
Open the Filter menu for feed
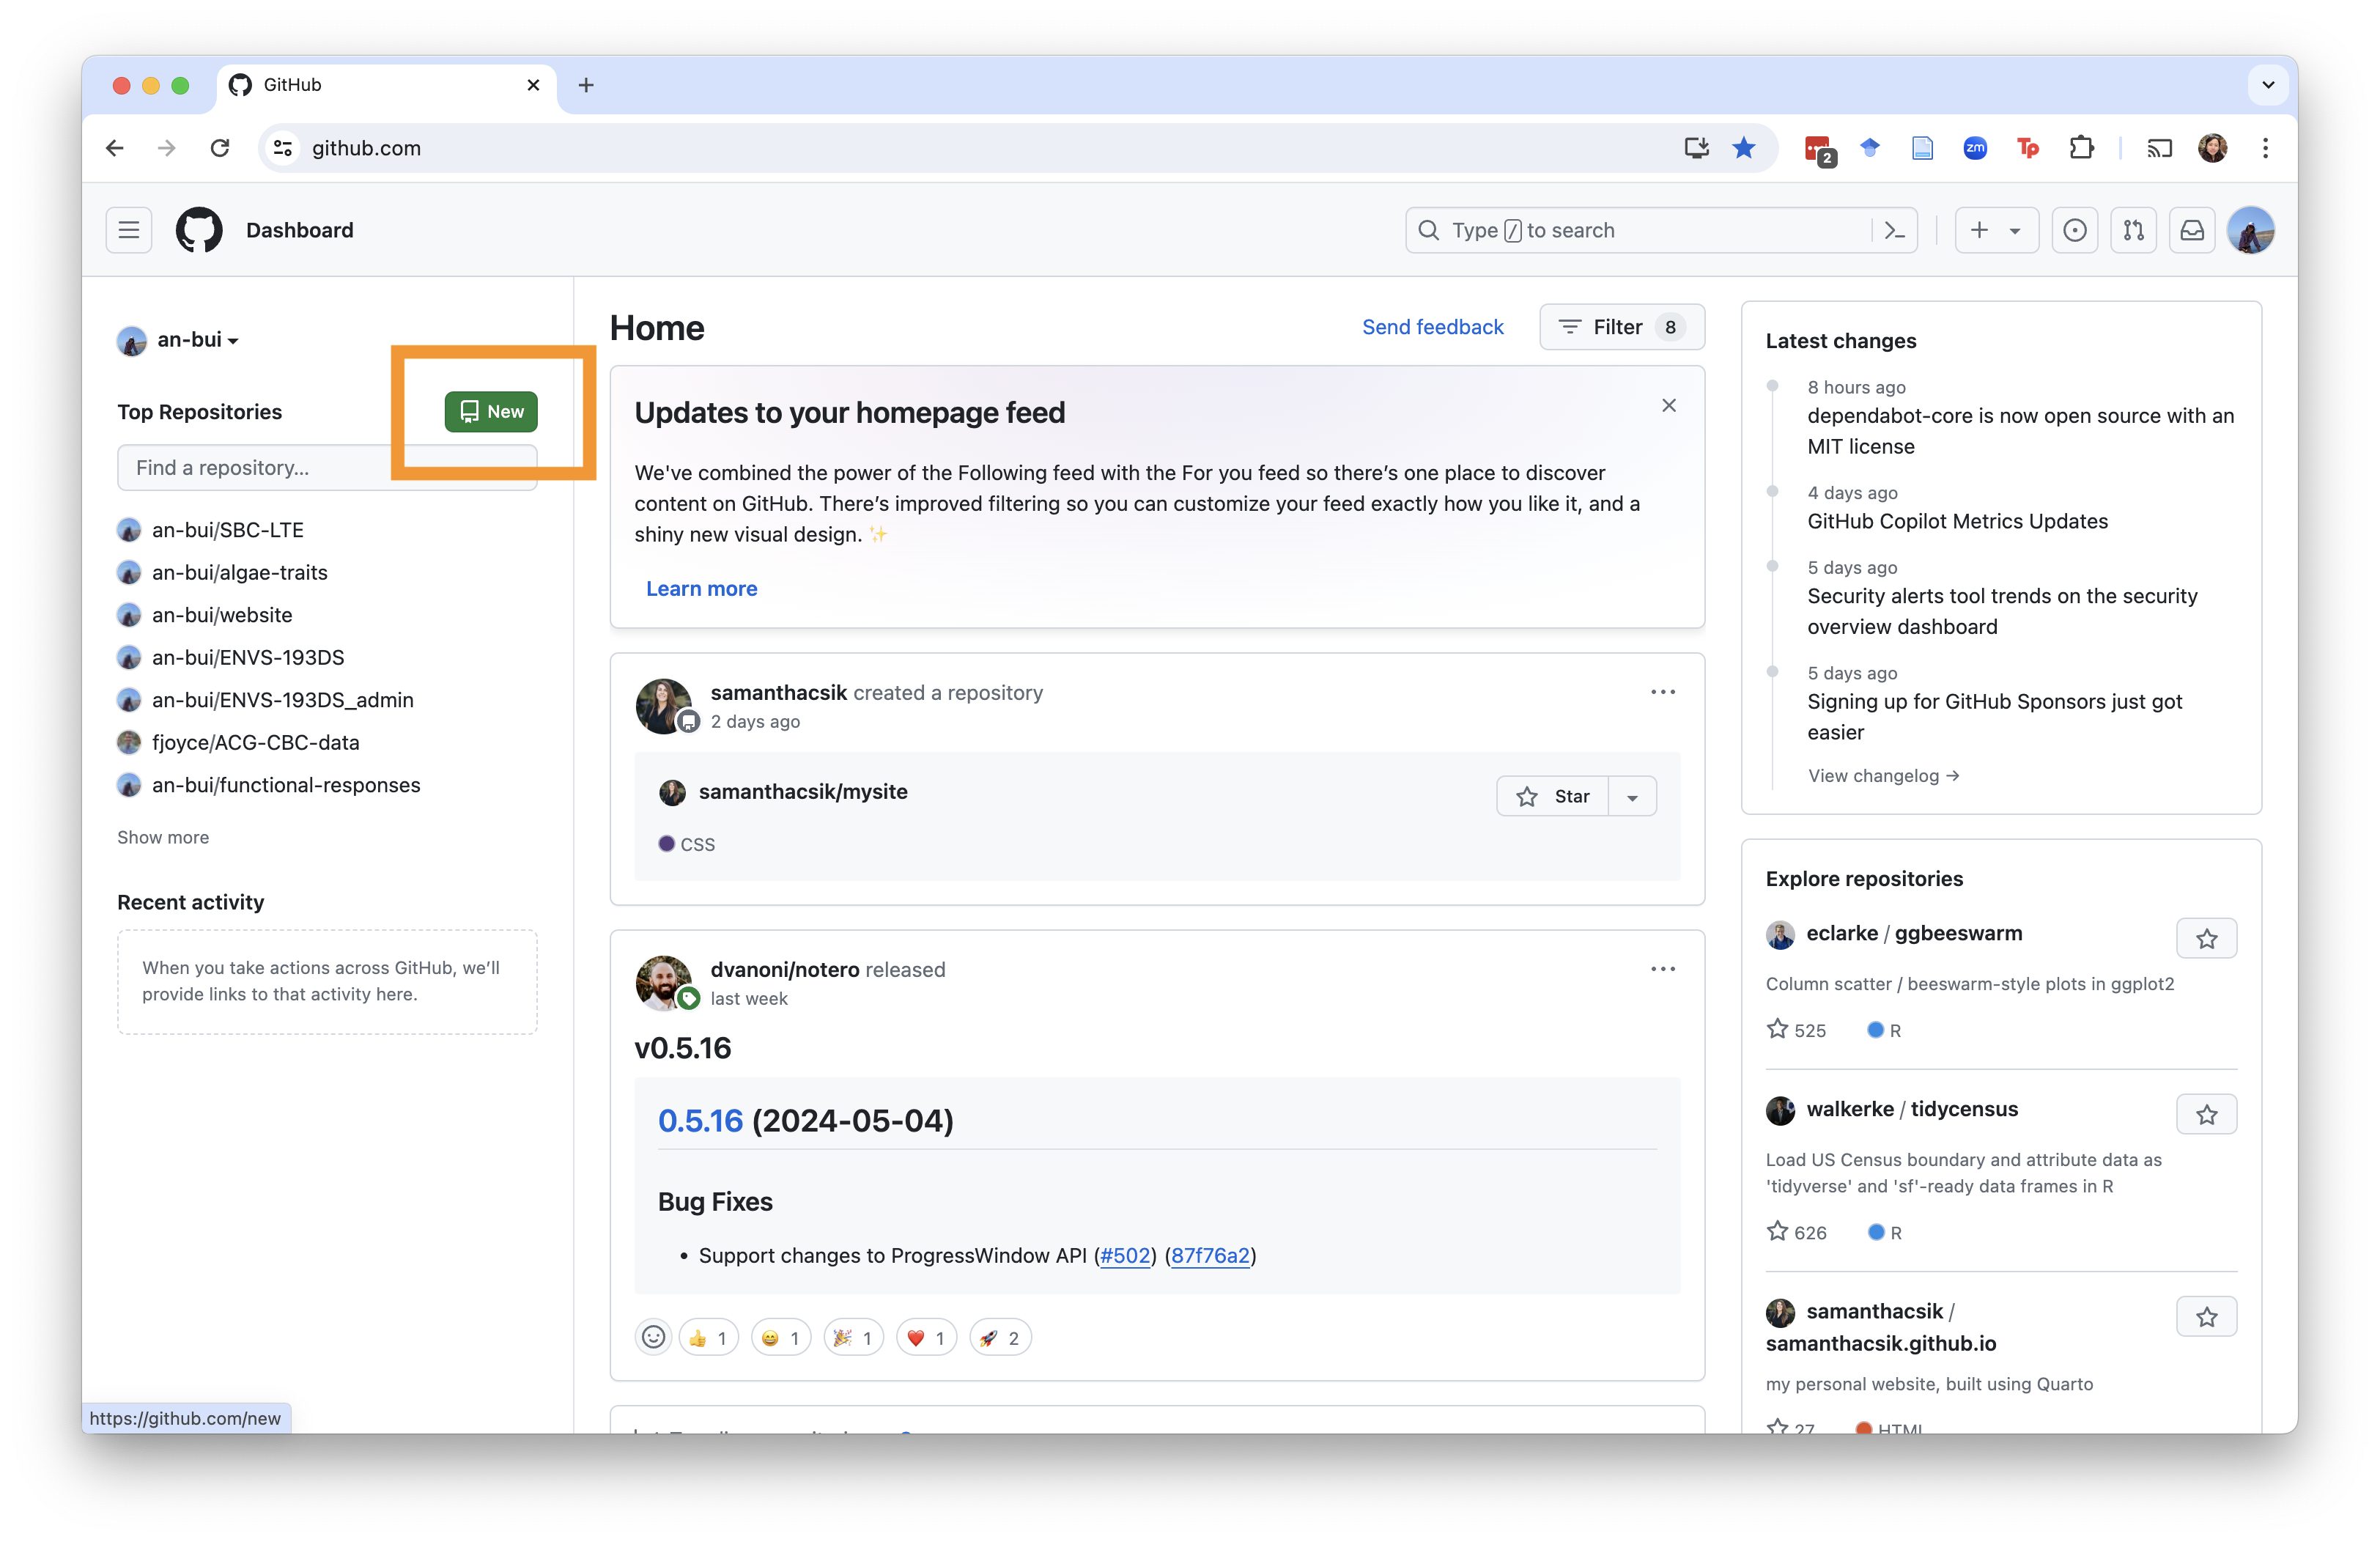coord(1621,327)
